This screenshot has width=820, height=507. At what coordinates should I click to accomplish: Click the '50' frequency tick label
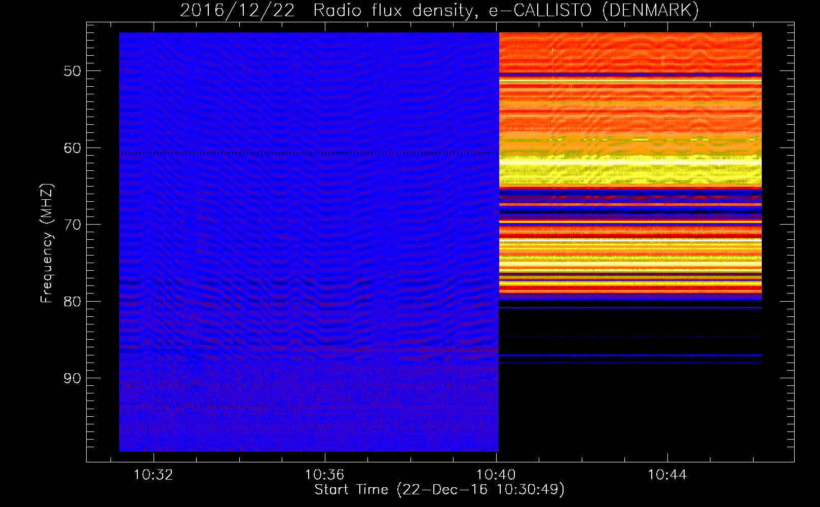pos(72,71)
